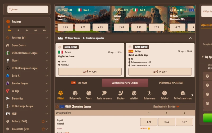Select the Hockey sport icon
Viewport: 212px width, 133px height.
coord(121,93)
